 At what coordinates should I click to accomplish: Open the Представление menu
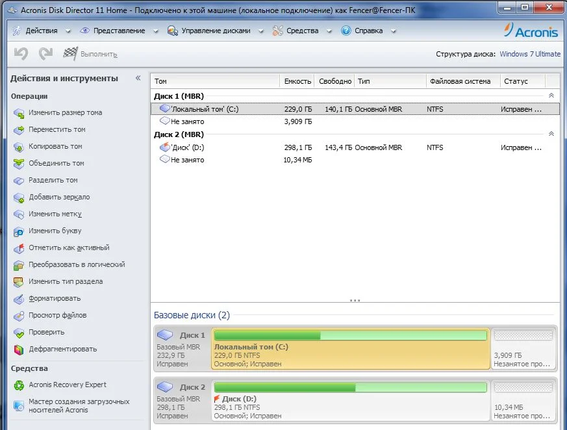(x=119, y=31)
